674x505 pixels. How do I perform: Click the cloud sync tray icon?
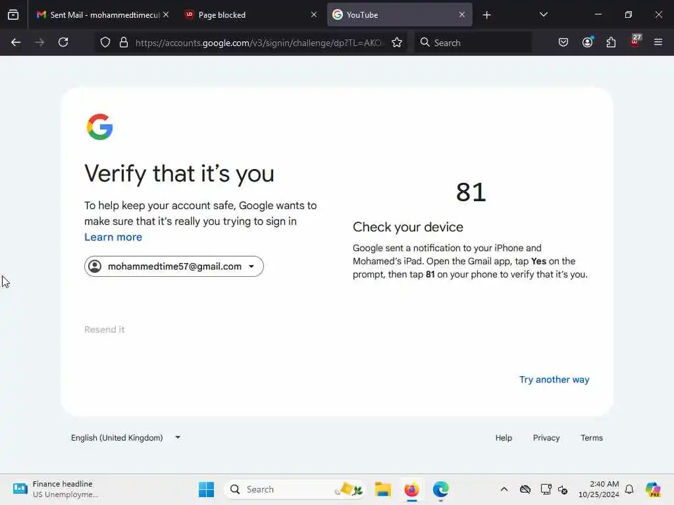click(525, 489)
